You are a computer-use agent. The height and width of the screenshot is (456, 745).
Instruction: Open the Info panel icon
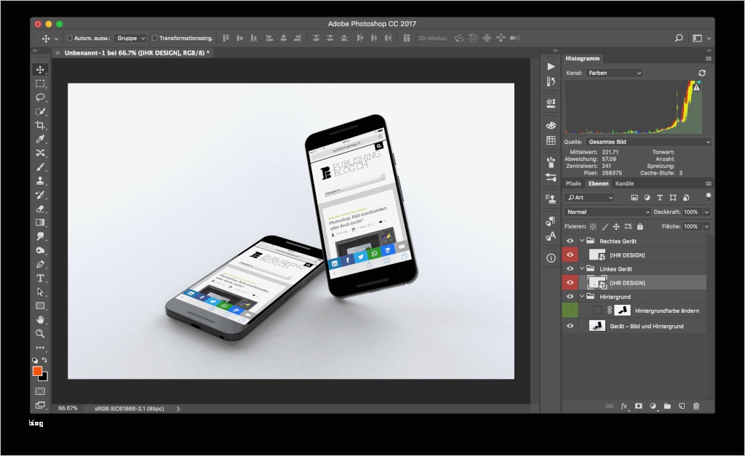coord(551,258)
